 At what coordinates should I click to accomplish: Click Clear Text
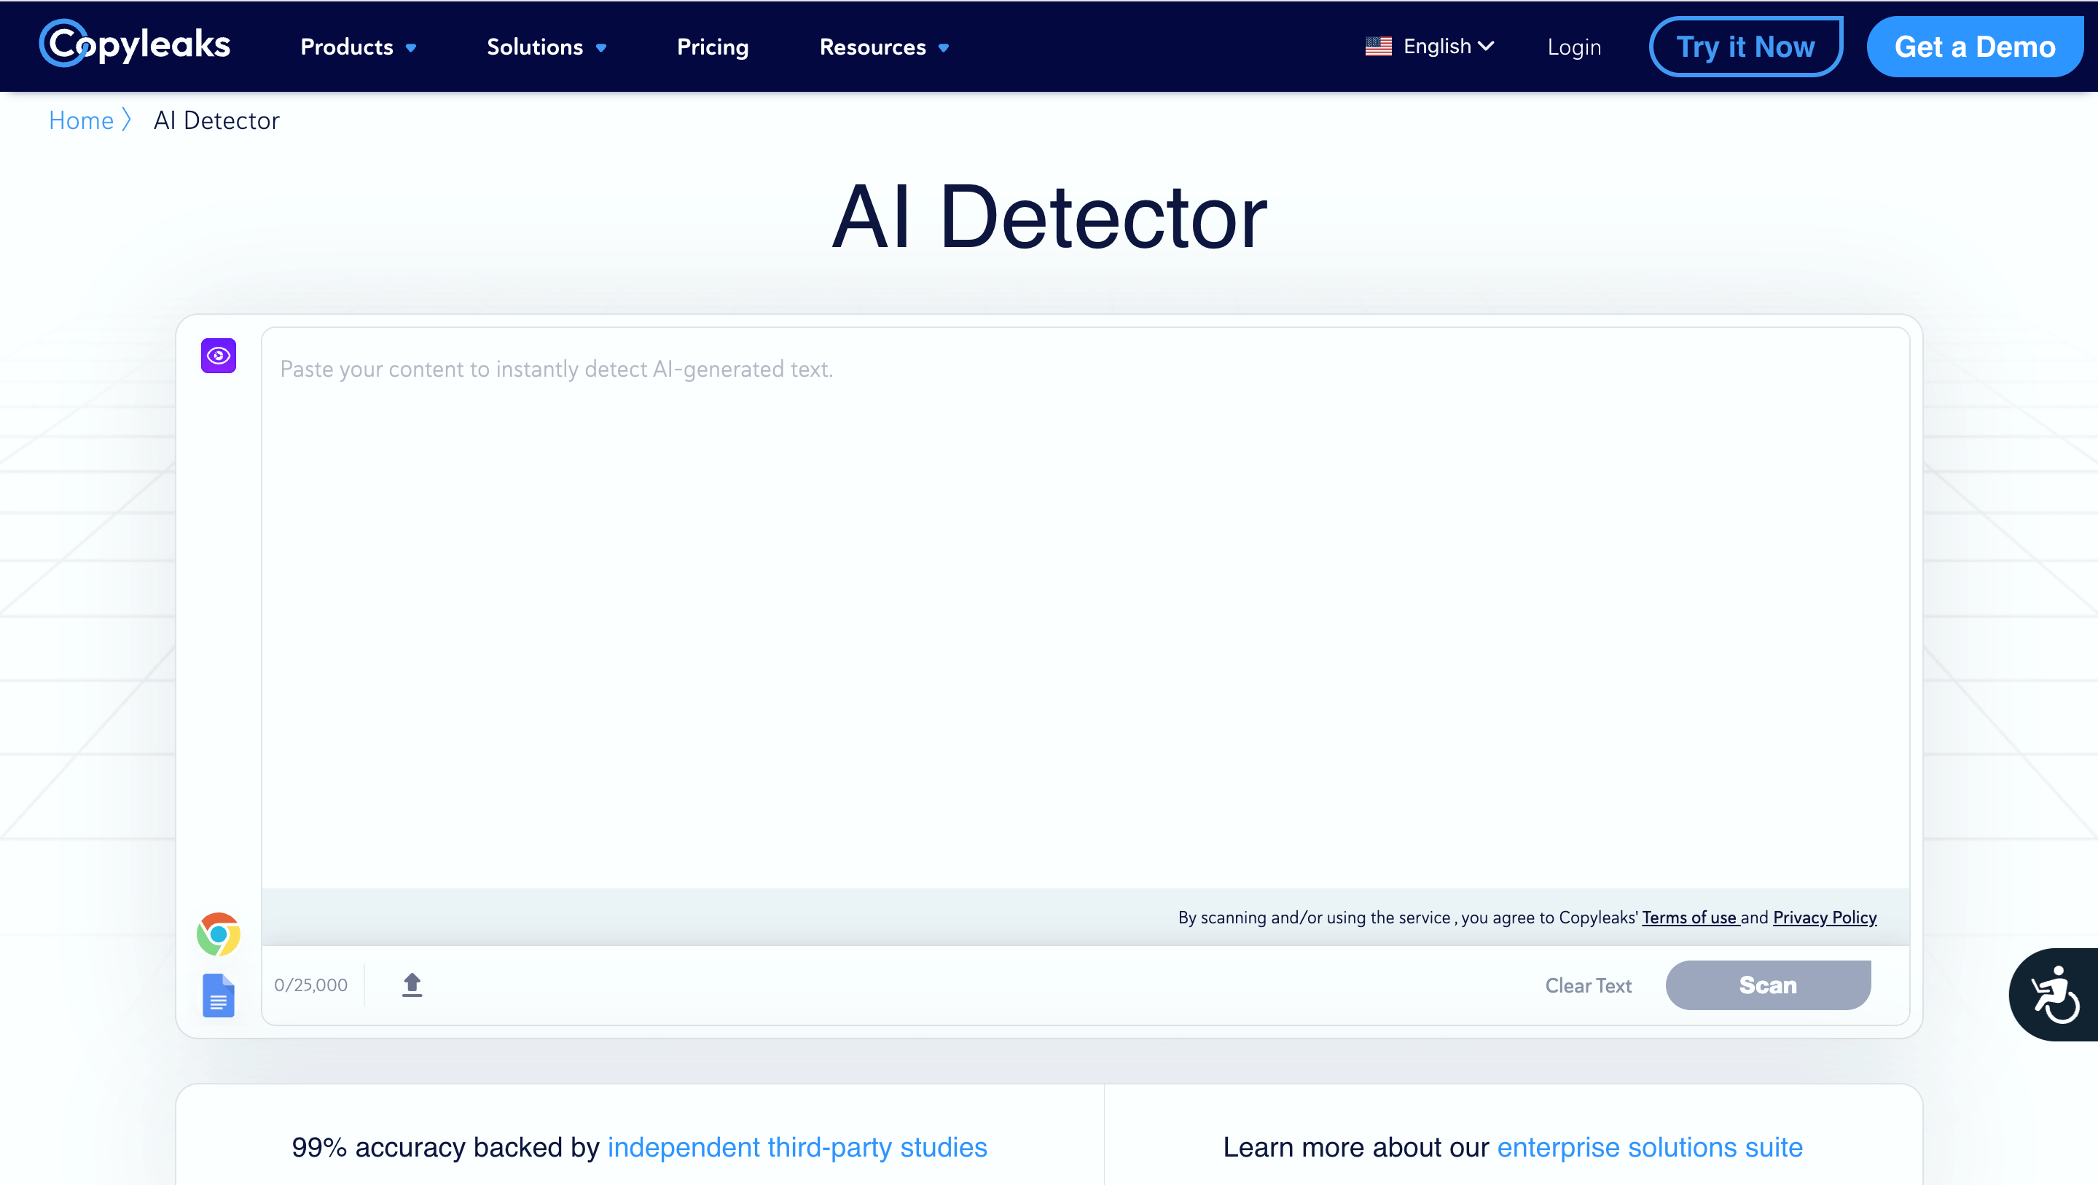click(1588, 985)
